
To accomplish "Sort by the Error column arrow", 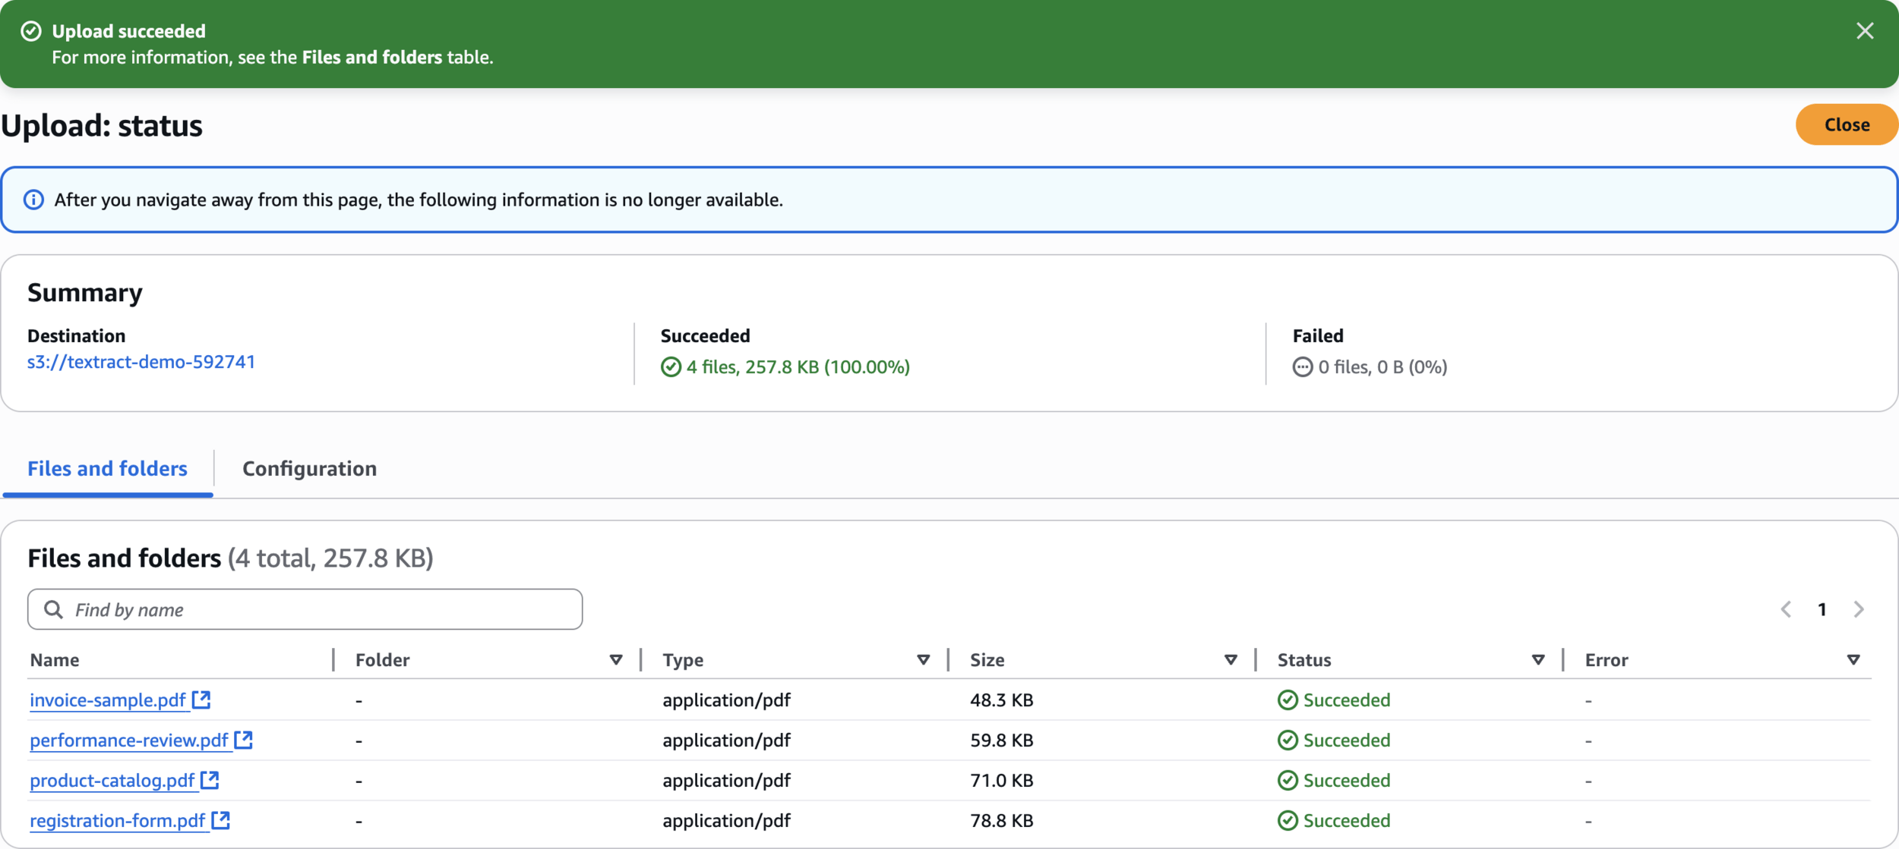I will [1853, 660].
